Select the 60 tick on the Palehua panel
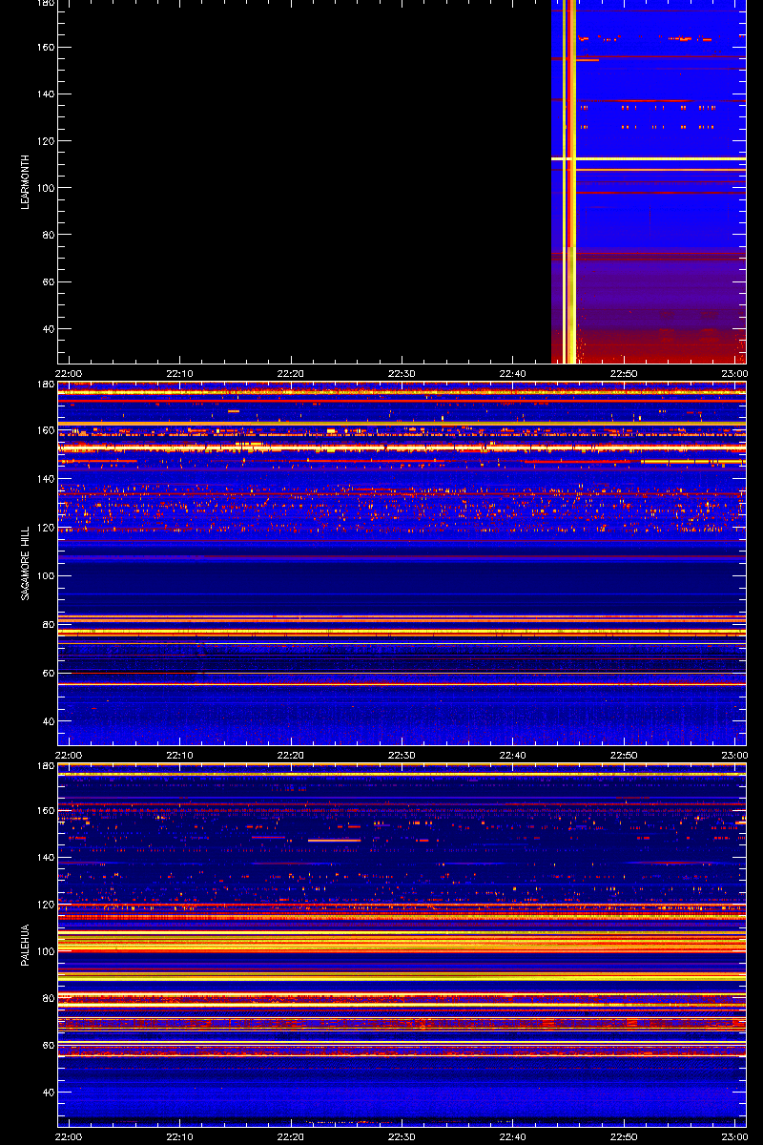This screenshot has height=1145, width=763. [x=47, y=1046]
